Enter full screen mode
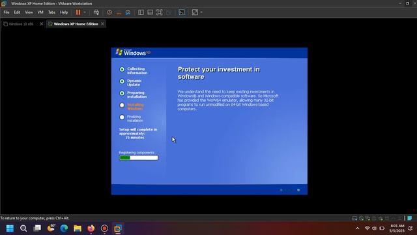The image size is (417, 235). (x=159, y=12)
